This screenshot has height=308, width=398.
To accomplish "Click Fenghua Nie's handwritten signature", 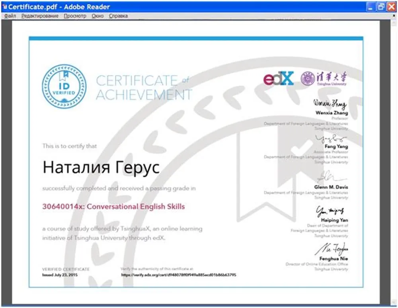I will pyautogui.click(x=332, y=249).
